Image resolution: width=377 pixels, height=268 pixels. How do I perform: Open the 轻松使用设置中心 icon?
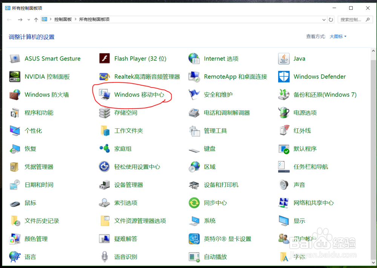tap(104, 167)
